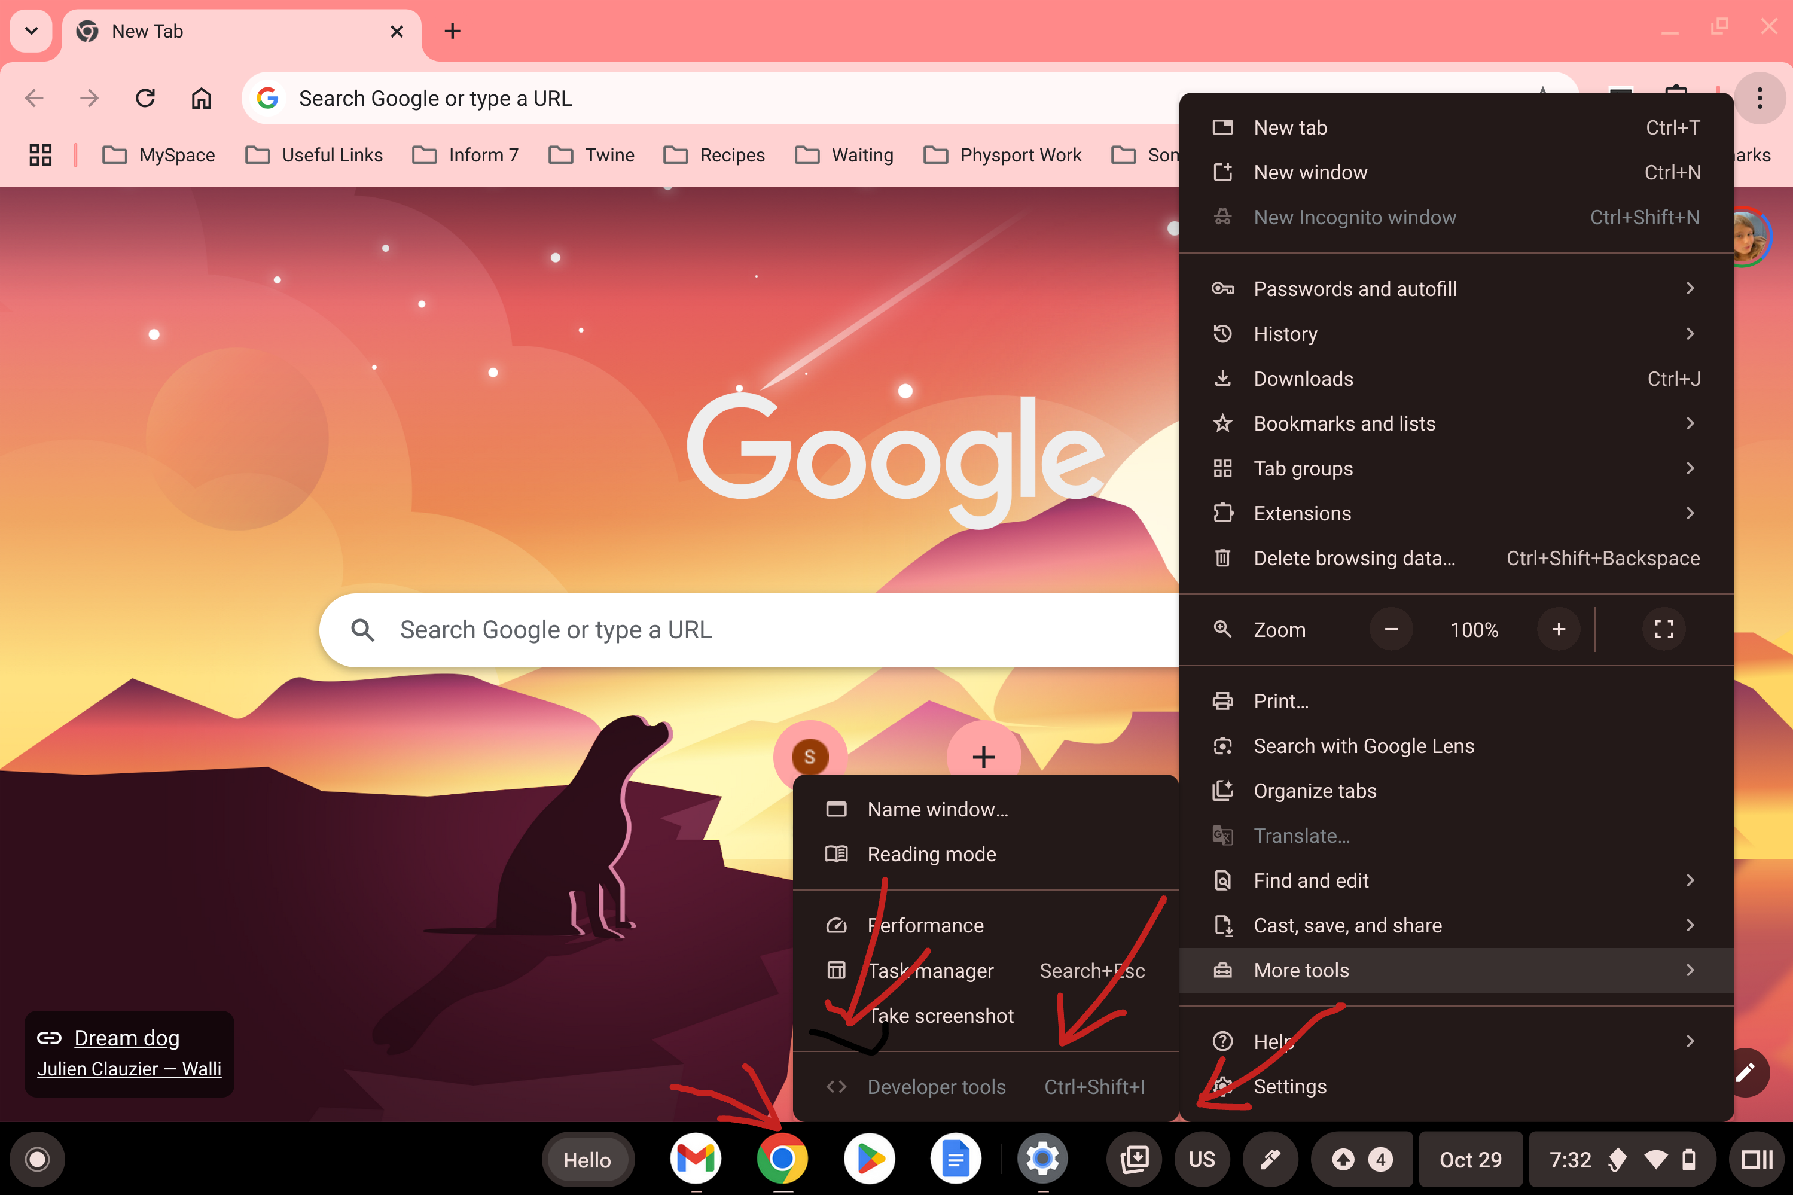
Task: Toggle fullscreen mode in the zoom row
Action: tap(1663, 630)
